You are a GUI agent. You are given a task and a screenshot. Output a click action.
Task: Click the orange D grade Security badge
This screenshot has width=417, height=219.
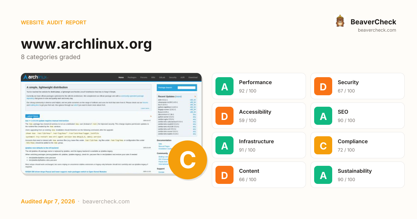pos(323,86)
